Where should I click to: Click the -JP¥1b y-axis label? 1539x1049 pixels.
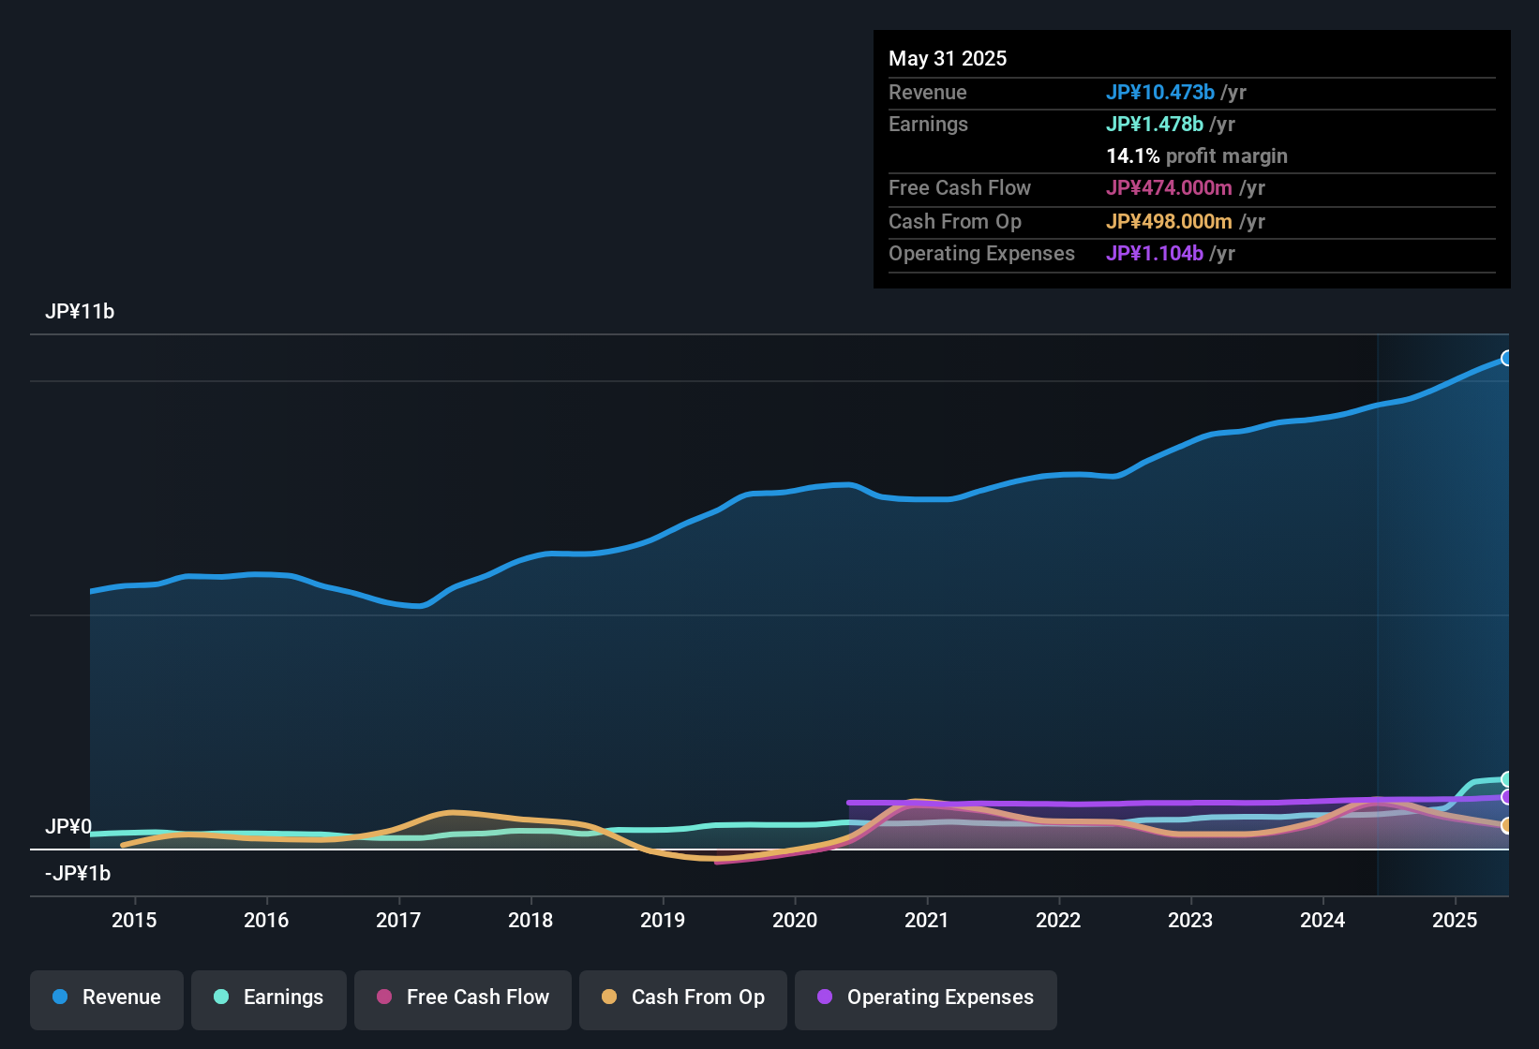[x=78, y=874]
